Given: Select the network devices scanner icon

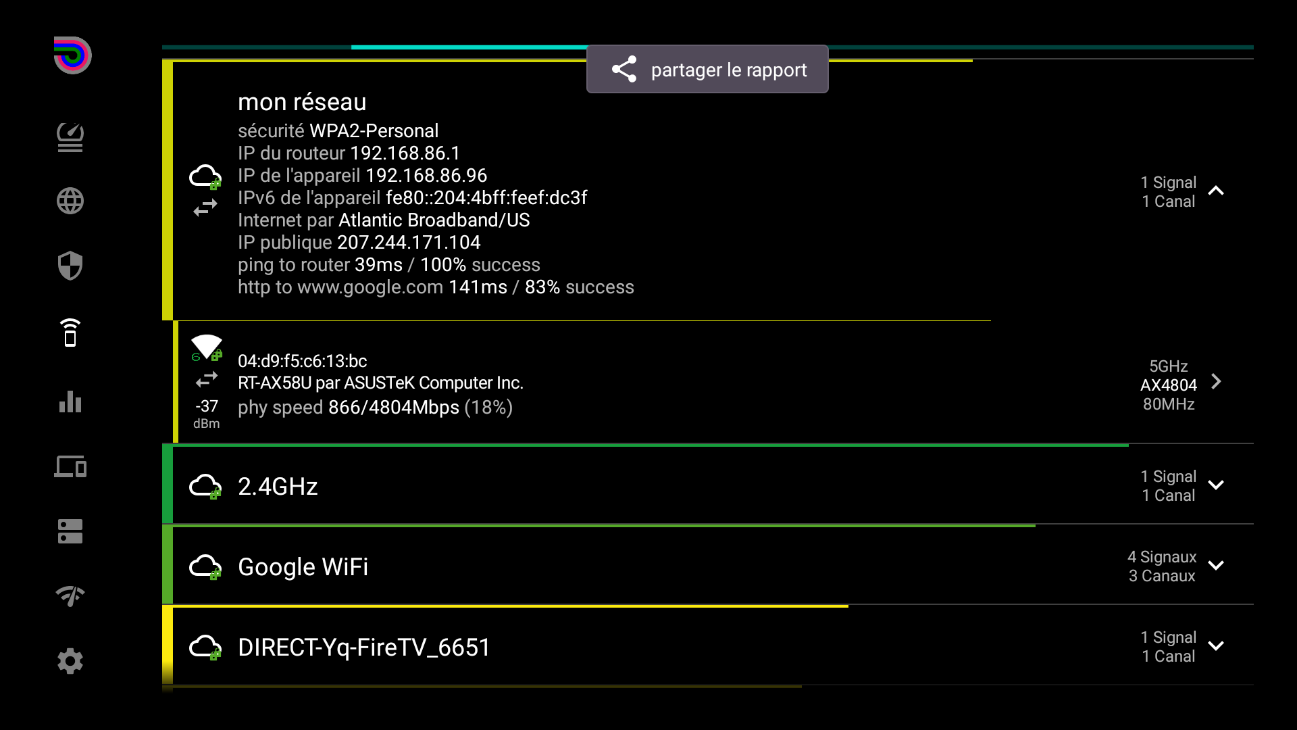Looking at the screenshot, I should click(x=70, y=466).
